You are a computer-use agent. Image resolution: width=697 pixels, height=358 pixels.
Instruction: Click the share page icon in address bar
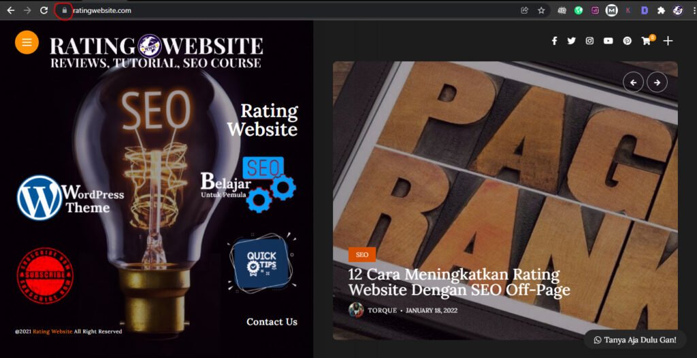525,10
